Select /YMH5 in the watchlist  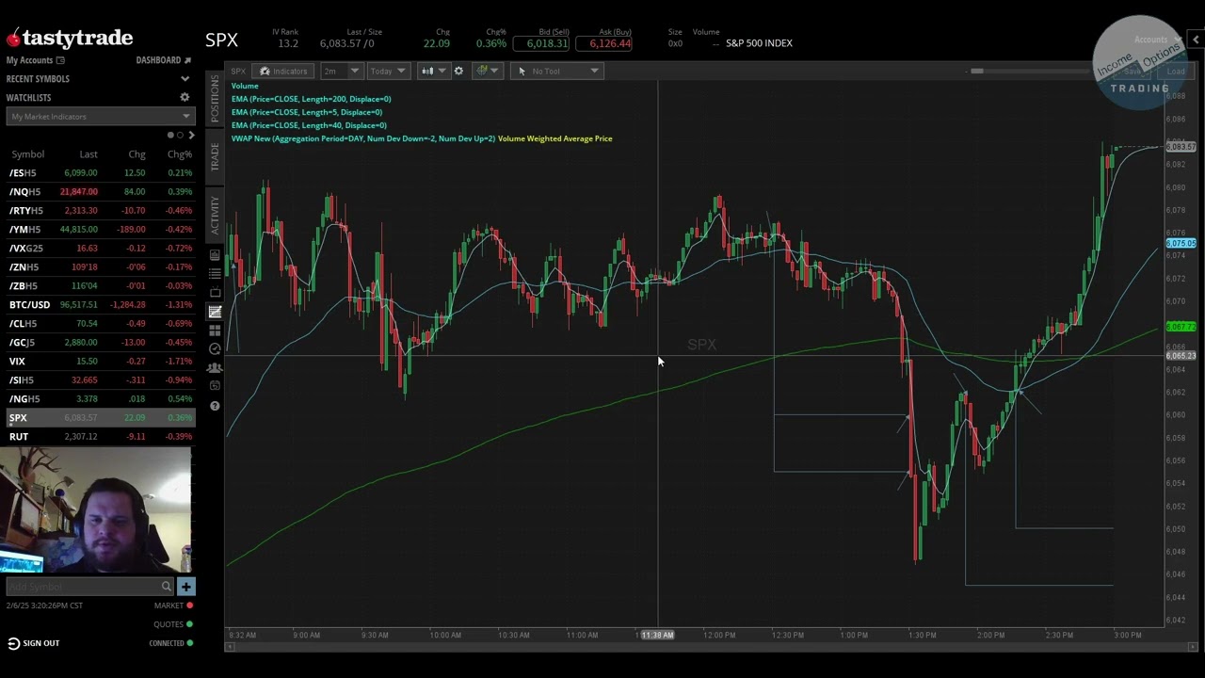(x=100, y=230)
